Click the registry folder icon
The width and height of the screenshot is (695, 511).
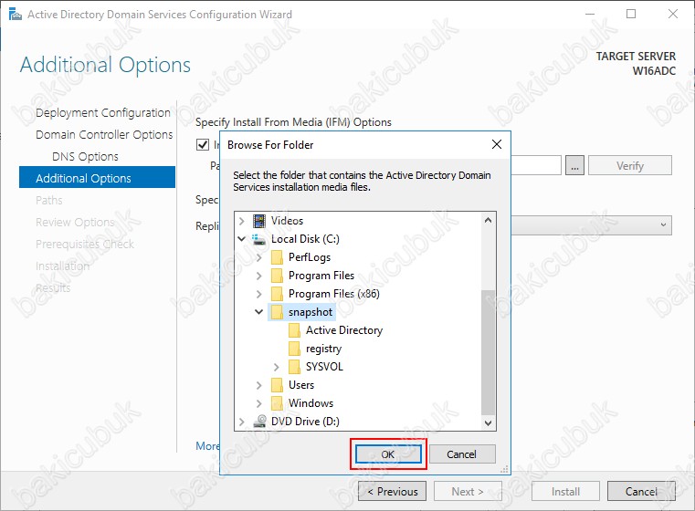pos(294,349)
